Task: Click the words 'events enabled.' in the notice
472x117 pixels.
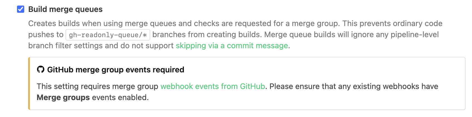Action: 120,98
